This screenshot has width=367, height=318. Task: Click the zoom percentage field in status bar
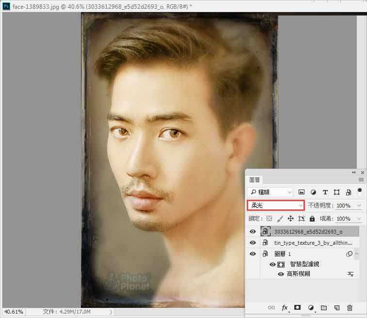(x=14, y=312)
